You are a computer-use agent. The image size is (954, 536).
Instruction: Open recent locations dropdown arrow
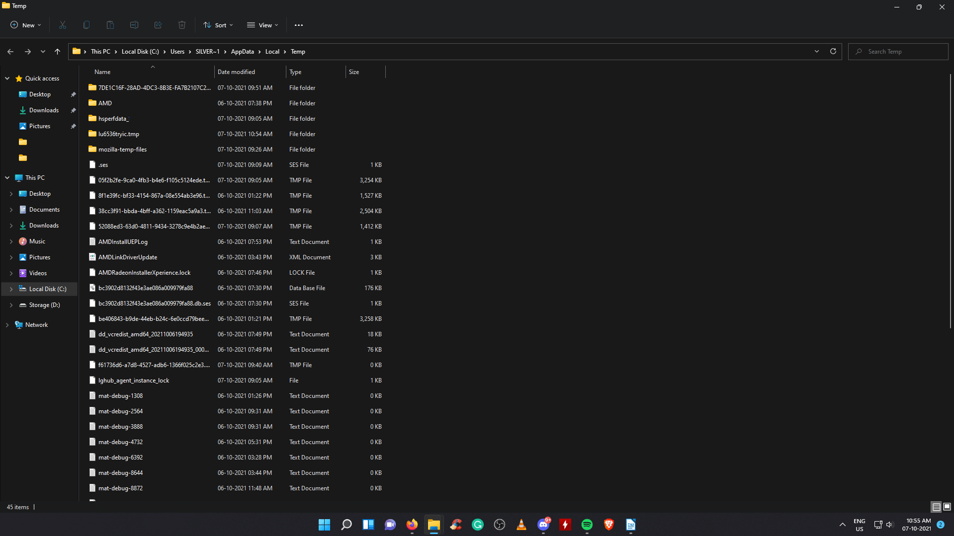tap(43, 52)
